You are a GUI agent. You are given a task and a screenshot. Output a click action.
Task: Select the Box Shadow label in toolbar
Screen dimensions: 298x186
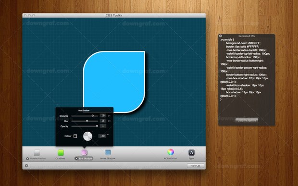pos(86,159)
